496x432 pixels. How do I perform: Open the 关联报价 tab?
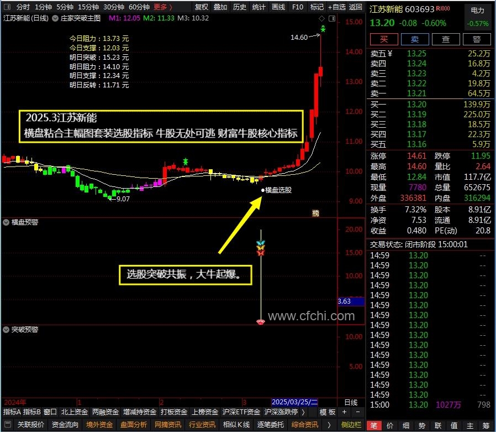click(31, 424)
